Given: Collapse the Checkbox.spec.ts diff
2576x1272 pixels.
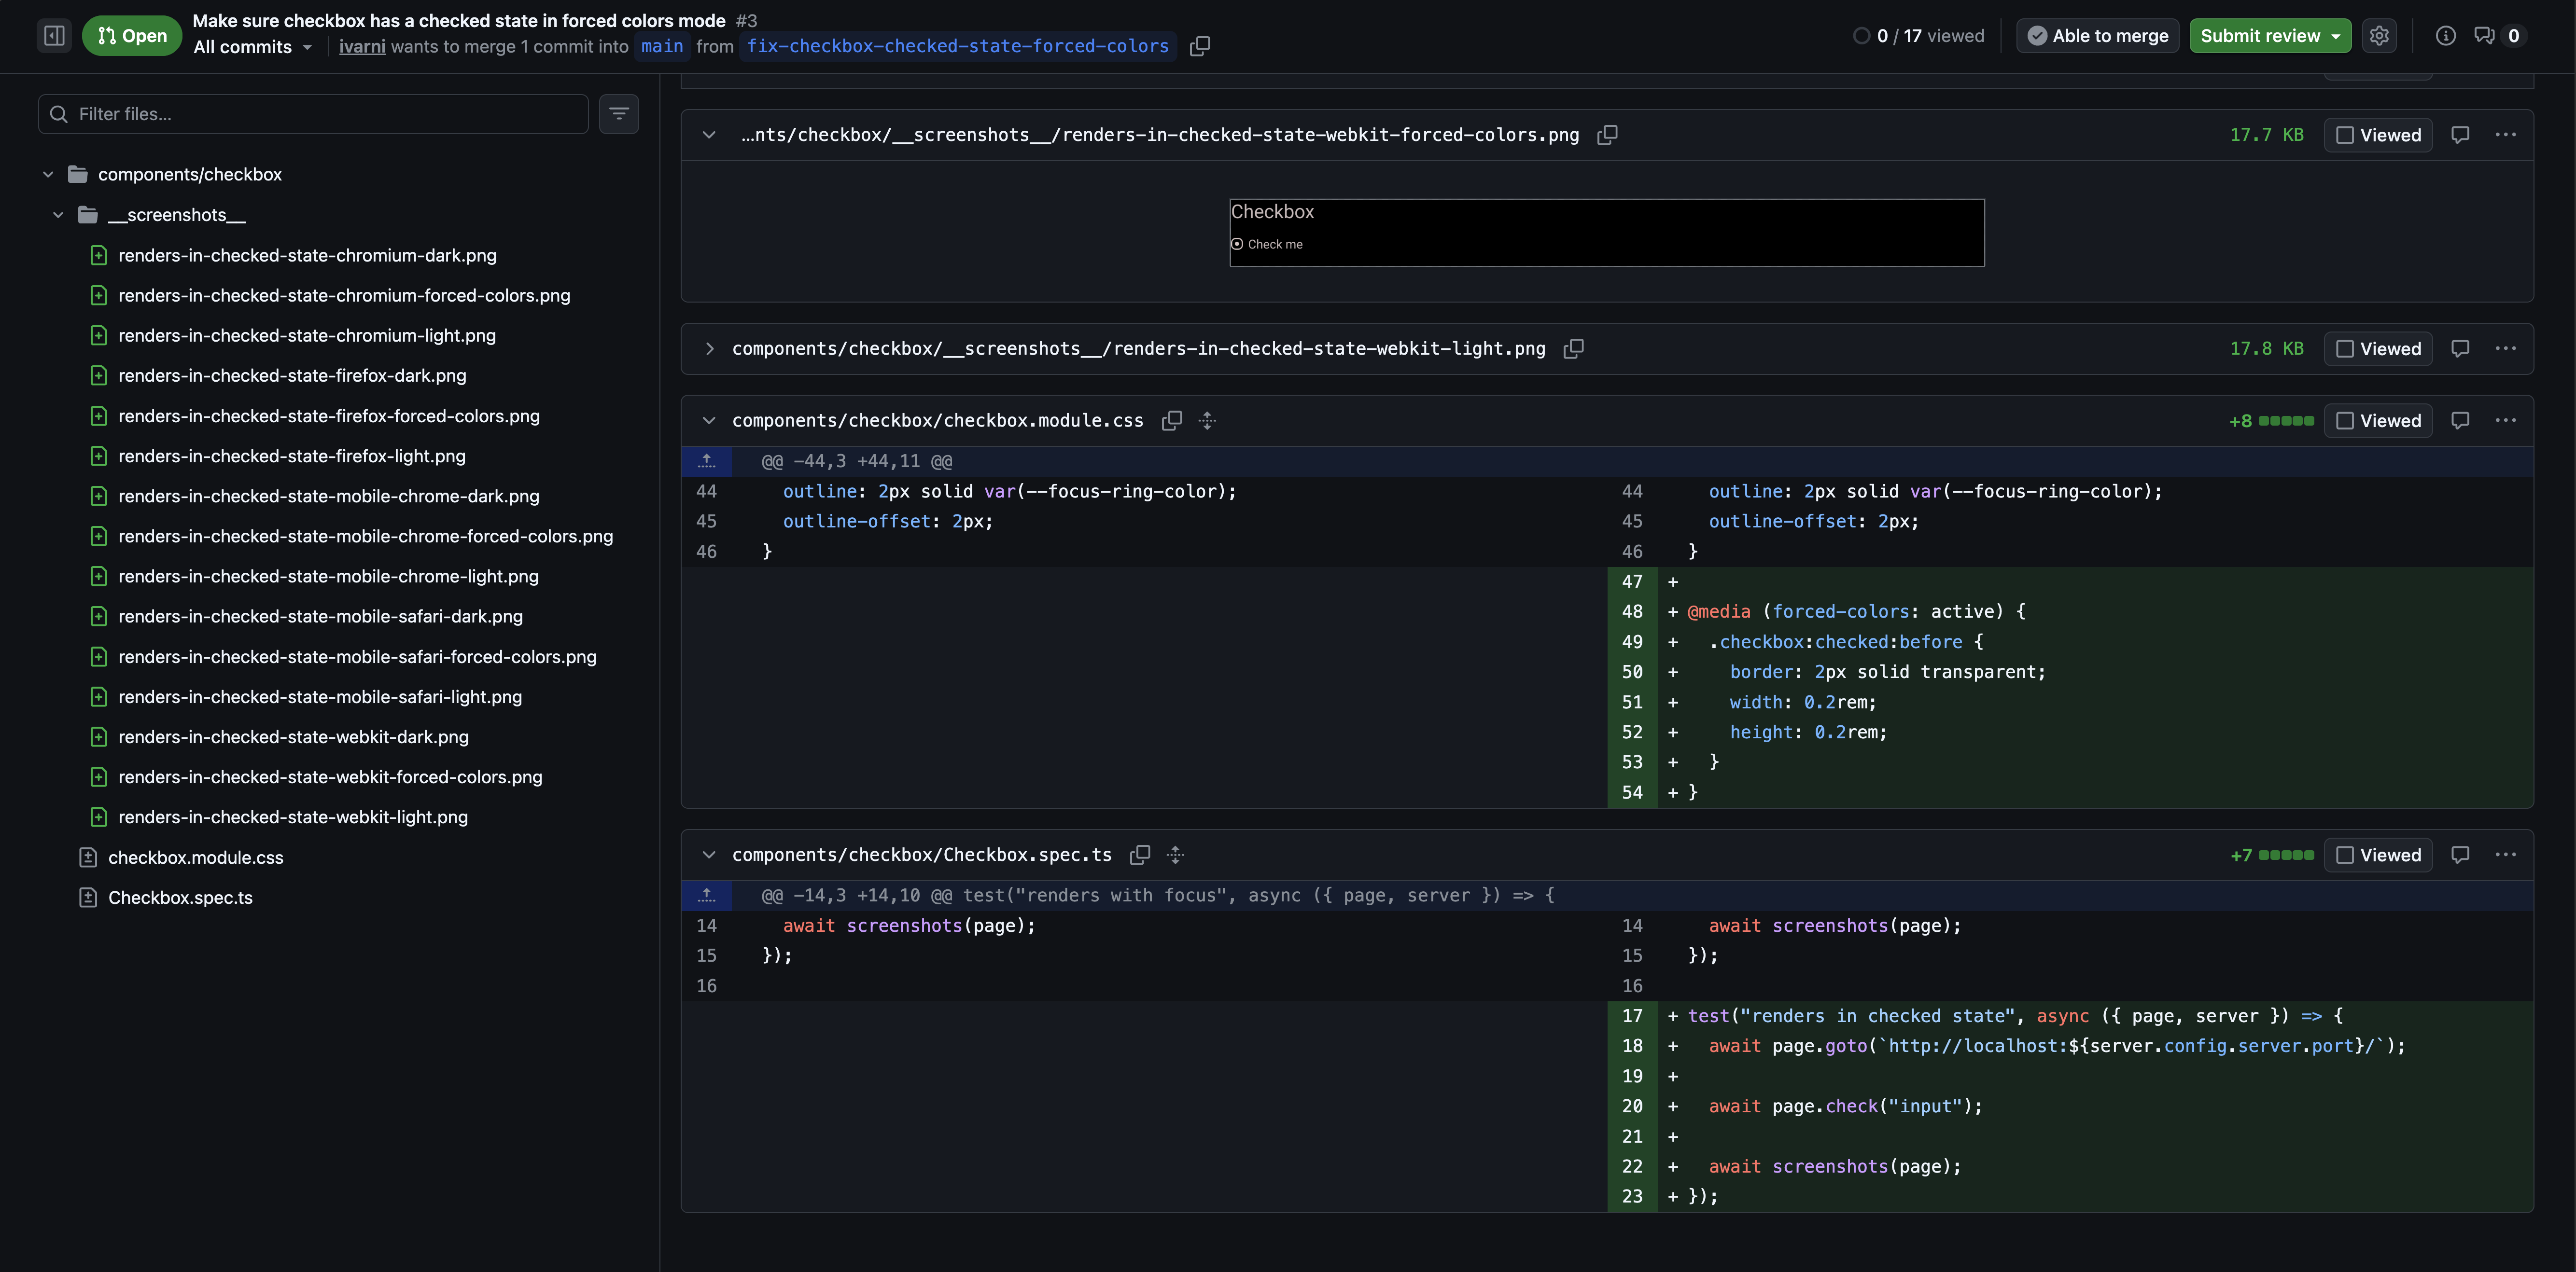Looking at the screenshot, I should click(x=709, y=856).
